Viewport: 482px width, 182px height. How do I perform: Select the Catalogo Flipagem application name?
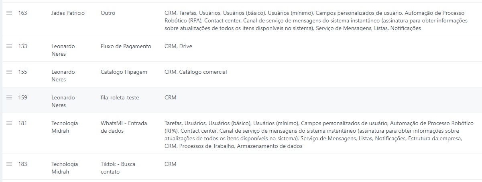[124, 72]
